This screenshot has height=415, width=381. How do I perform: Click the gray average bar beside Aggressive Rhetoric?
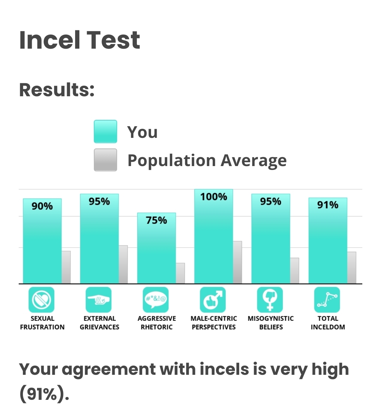click(x=180, y=273)
